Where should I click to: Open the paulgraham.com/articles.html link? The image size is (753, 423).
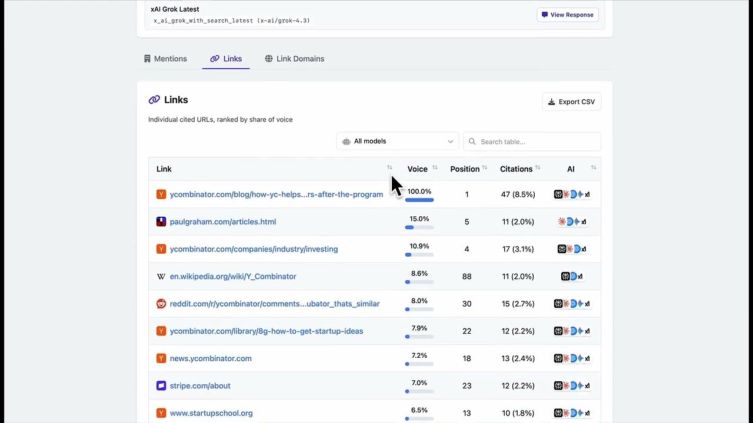[223, 222]
